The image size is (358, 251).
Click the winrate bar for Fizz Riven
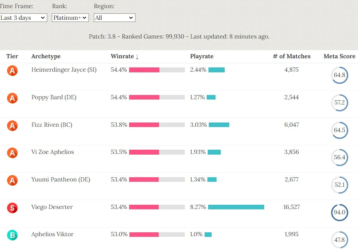click(x=157, y=125)
